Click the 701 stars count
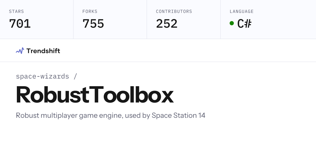316x166 pixels. (20, 24)
